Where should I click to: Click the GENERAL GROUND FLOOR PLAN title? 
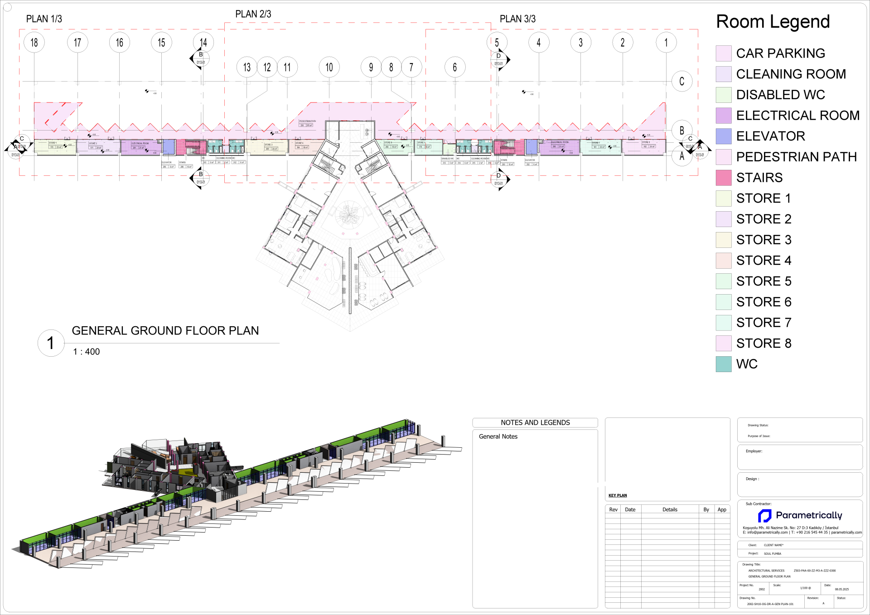click(x=165, y=330)
